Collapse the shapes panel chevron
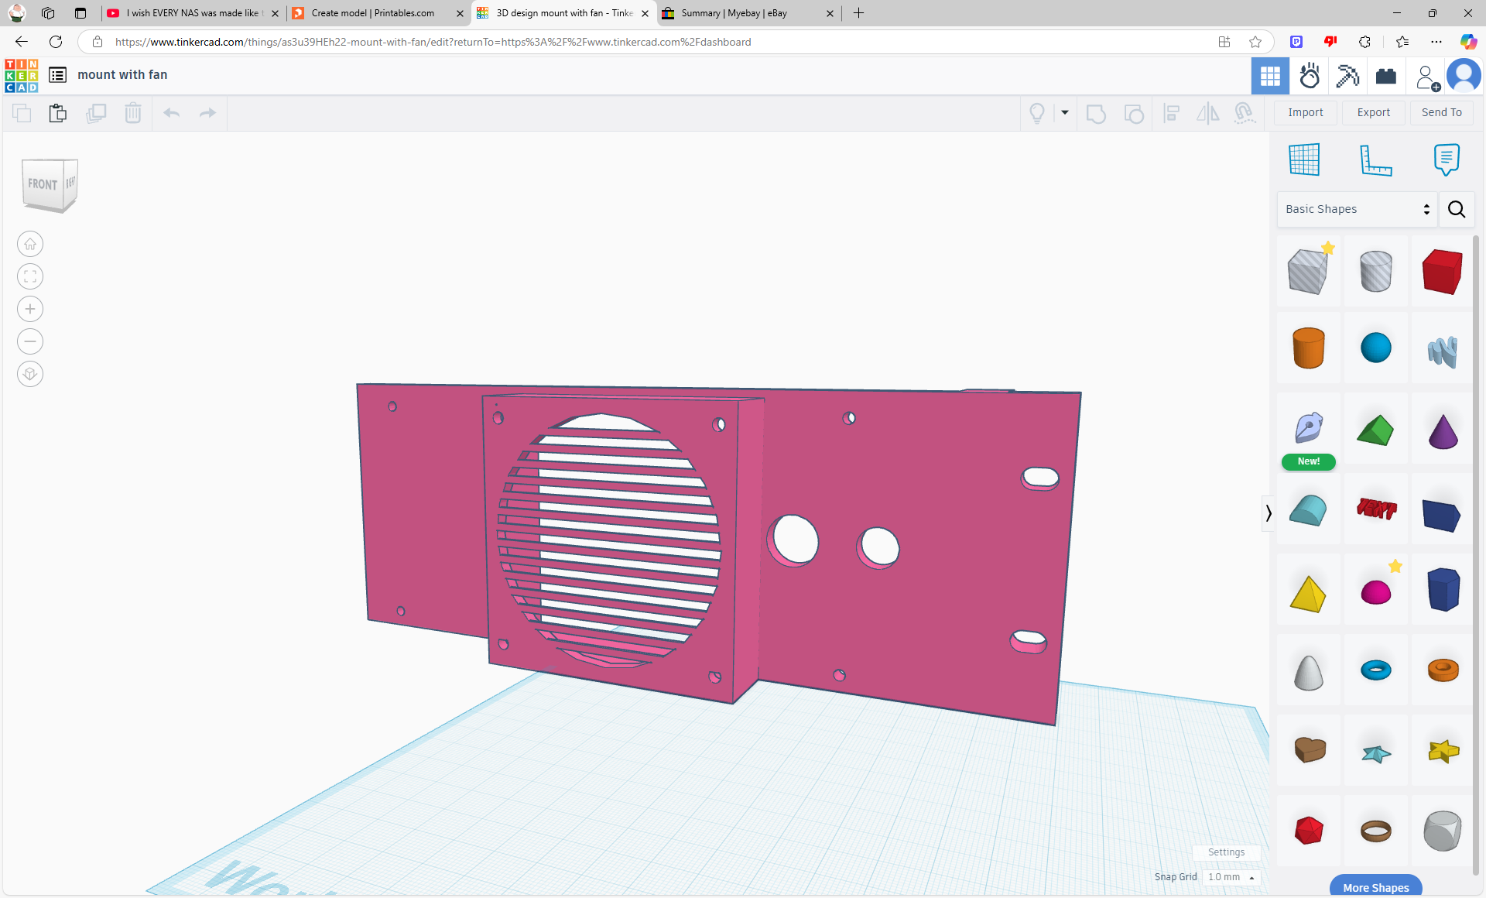The image size is (1486, 898). pyautogui.click(x=1268, y=513)
